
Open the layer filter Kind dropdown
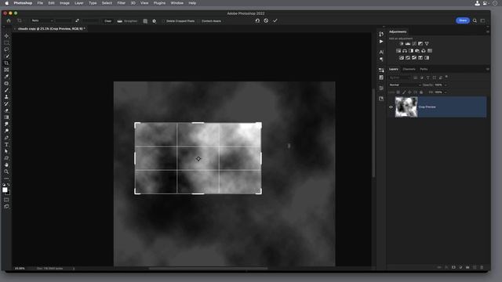pyautogui.click(x=399, y=78)
